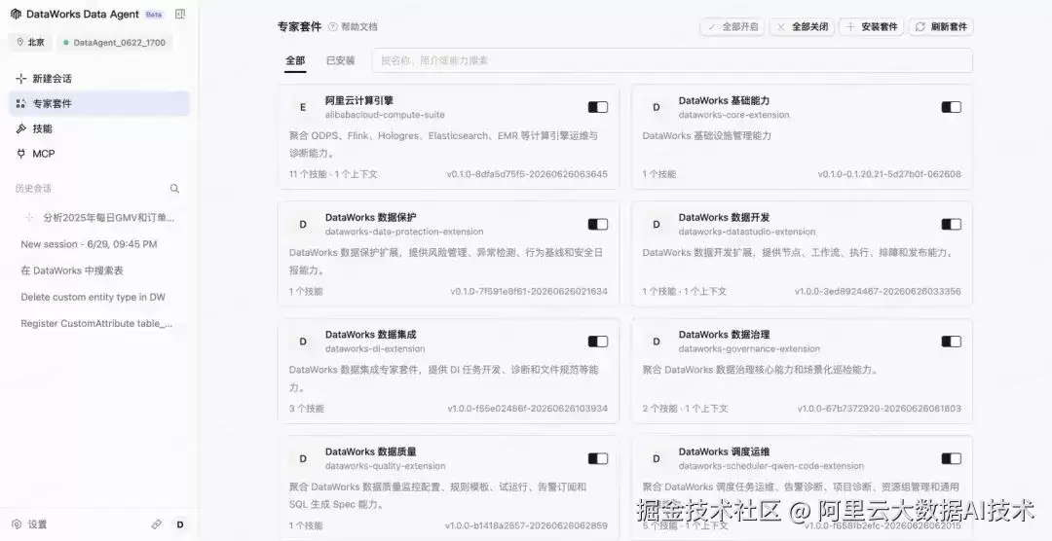This screenshot has width=1052, height=541.
Task: Toggle the DataWorks 调度运维 switch
Action: click(x=951, y=458)
